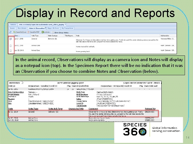Click the Birth Location link in the report
Viewport: 193px width, 144px height.
(x=82, y=94)
